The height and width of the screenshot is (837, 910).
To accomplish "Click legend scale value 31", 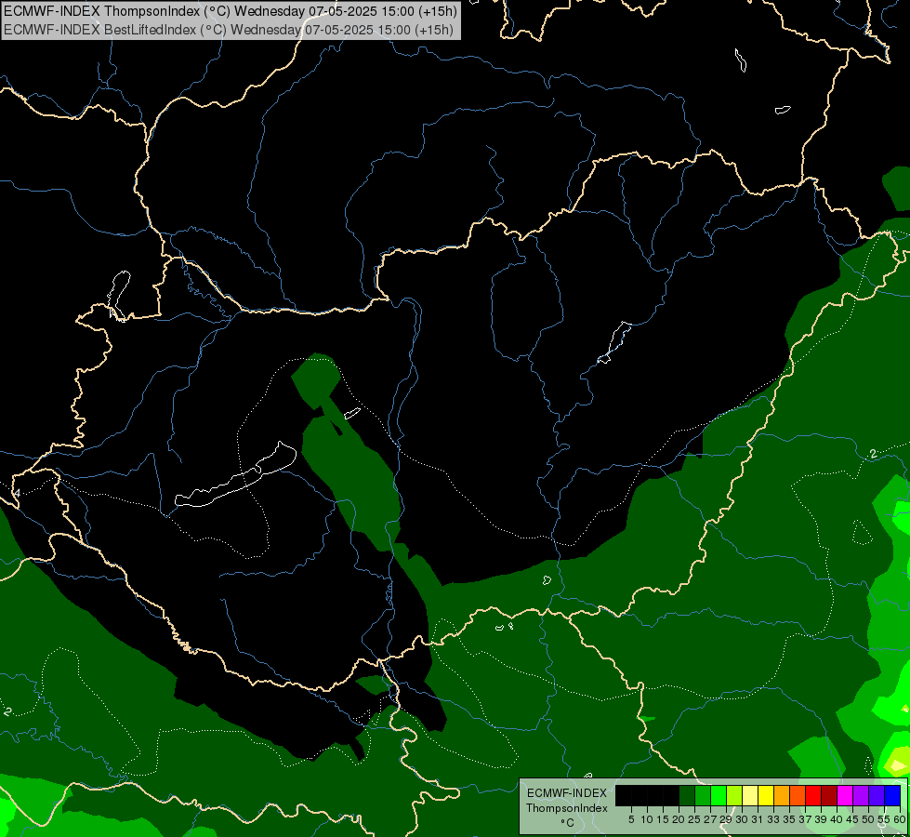I will tap(758, 819).
